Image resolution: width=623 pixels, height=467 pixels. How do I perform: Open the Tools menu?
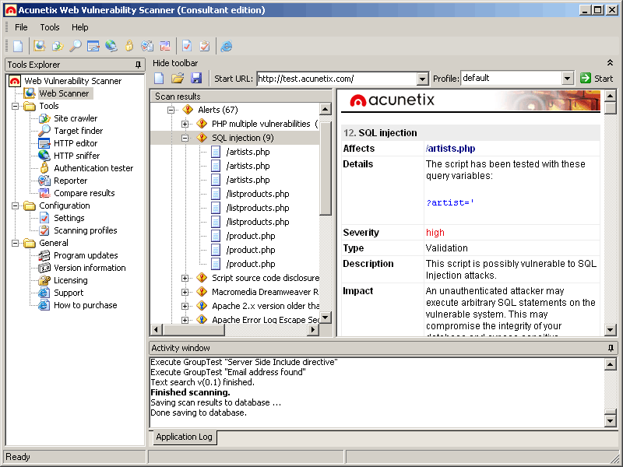click(50, 27)
